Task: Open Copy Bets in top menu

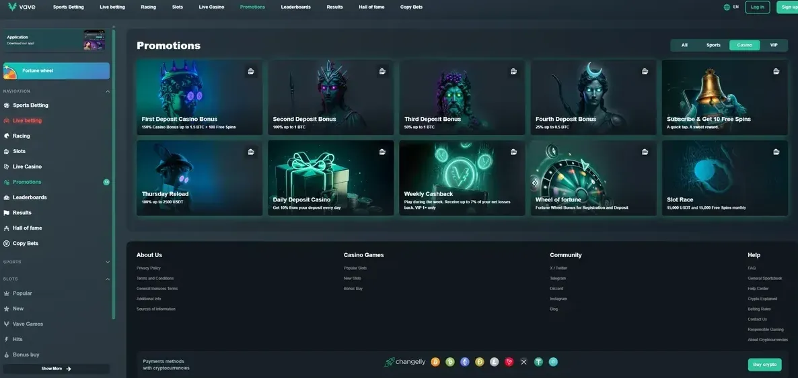Action: [411, 7]
